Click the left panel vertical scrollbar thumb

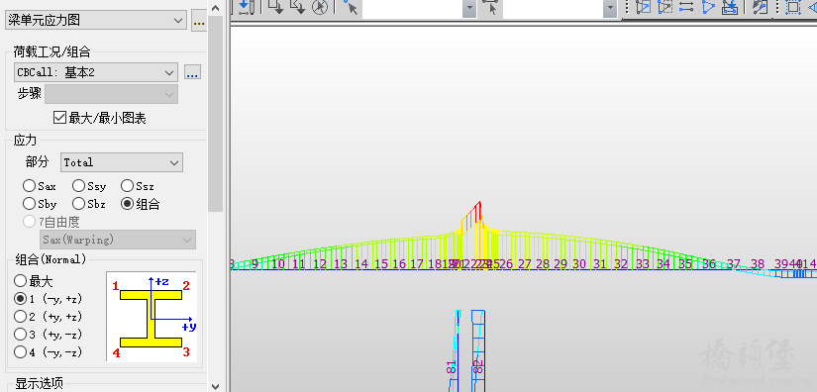click(215, 114)
